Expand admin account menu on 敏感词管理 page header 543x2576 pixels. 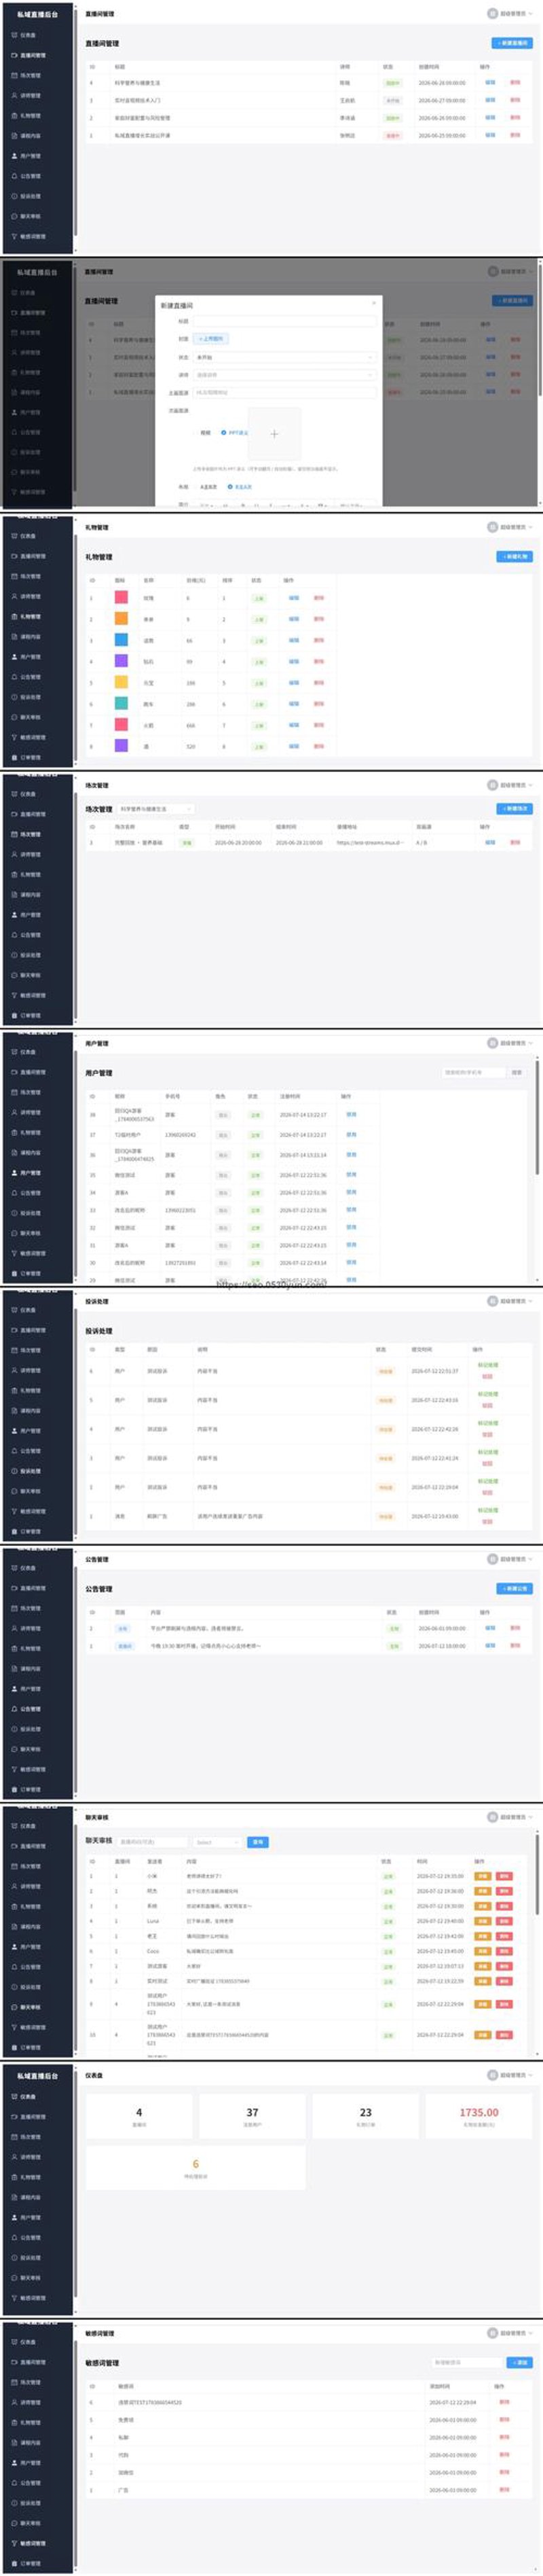[510, 2333]
